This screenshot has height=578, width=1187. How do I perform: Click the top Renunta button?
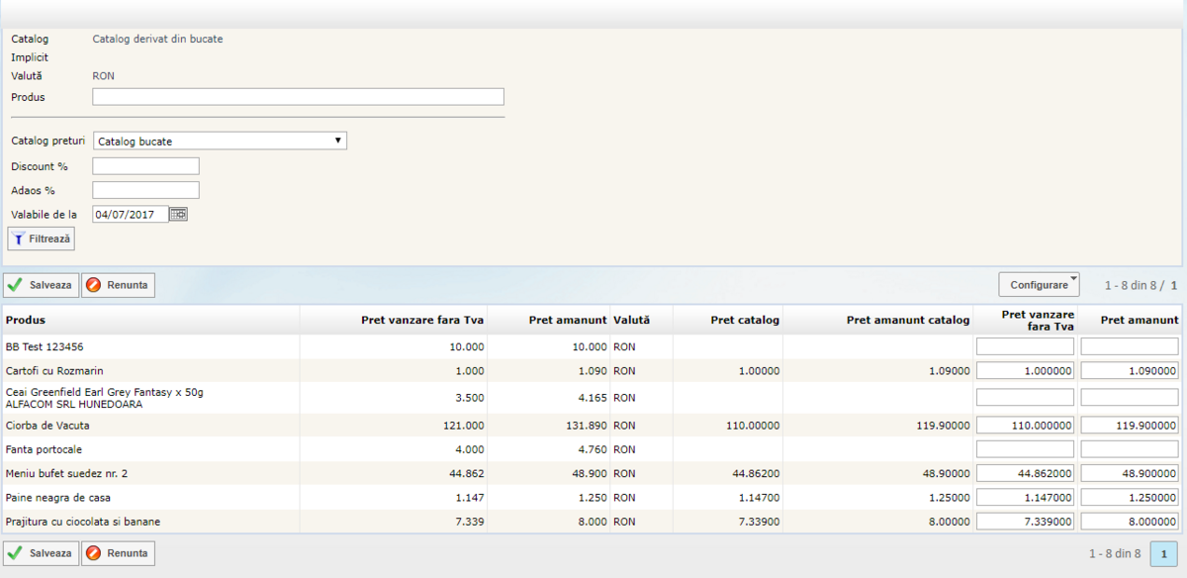click(118, 285)
